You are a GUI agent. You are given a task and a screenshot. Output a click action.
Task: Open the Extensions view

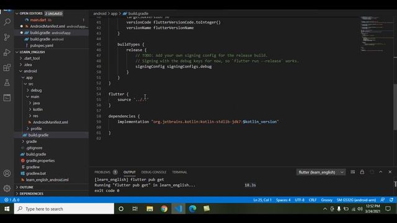[x=7, y=68]
